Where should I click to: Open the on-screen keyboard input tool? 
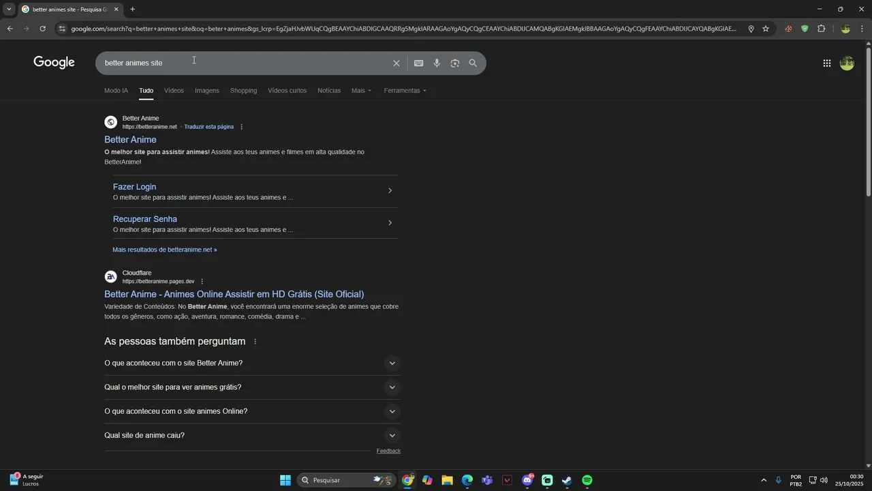(418, 63)
